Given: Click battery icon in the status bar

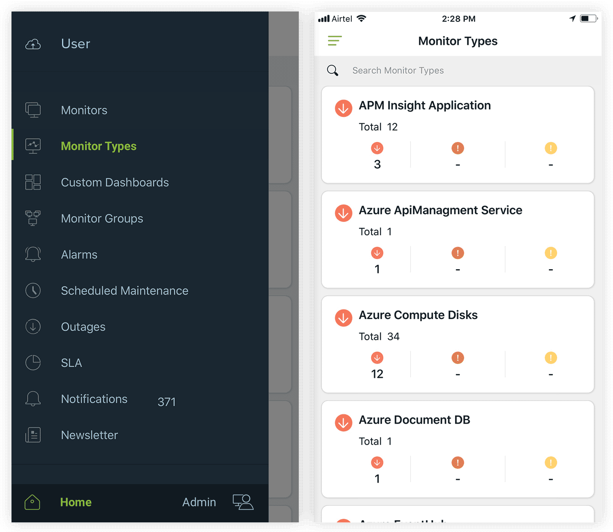Looking at the screenshot, I should click(x=589, y=18).
